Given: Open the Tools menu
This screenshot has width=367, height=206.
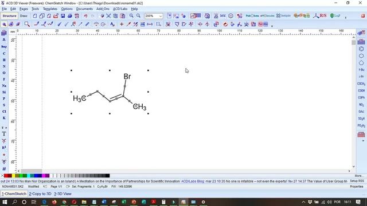Looking at the screenshot, I should [36, 9].
